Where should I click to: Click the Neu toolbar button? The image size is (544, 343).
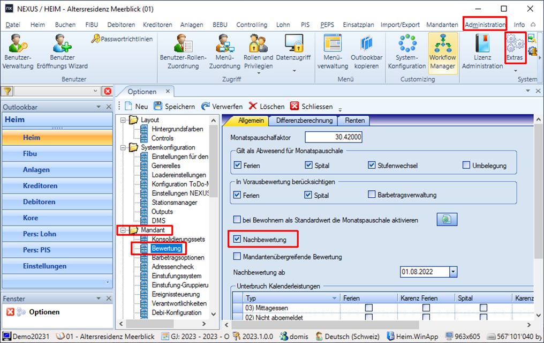[x=137, y=106]
